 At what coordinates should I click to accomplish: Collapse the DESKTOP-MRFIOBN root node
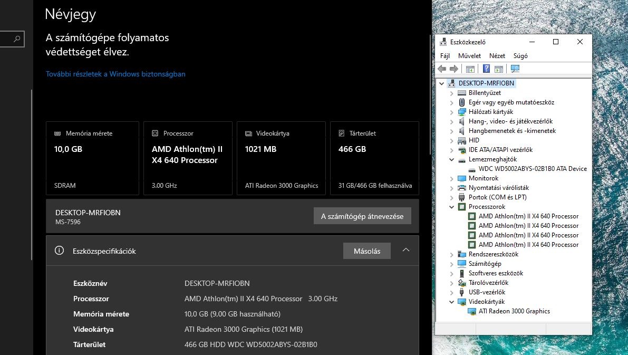[442, 83]
